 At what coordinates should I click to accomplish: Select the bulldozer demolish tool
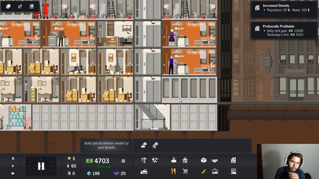(144, 172)
